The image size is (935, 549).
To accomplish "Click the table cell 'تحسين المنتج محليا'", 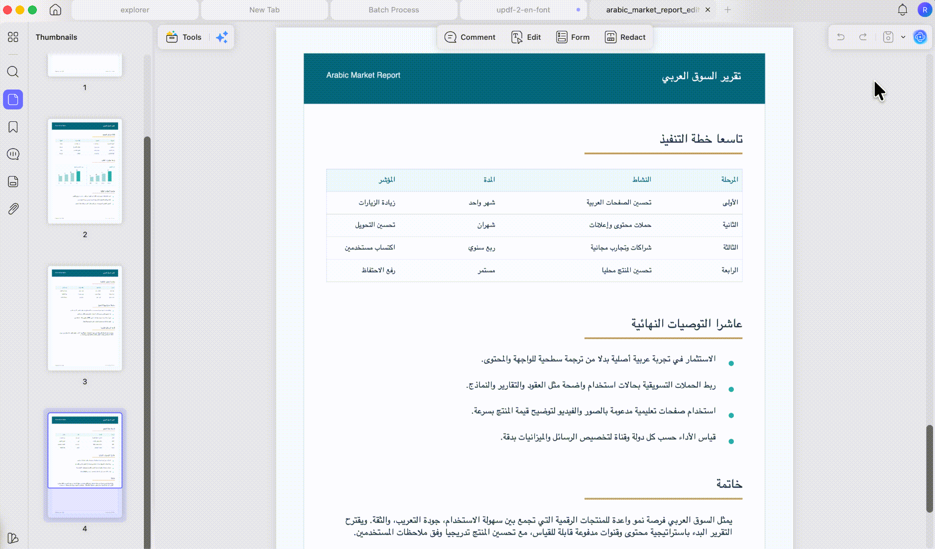I will [626, 270].
